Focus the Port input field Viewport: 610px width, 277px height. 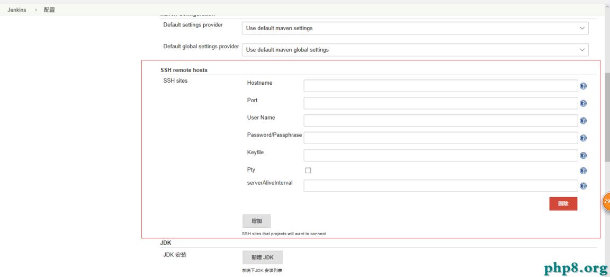coord(441,103)
